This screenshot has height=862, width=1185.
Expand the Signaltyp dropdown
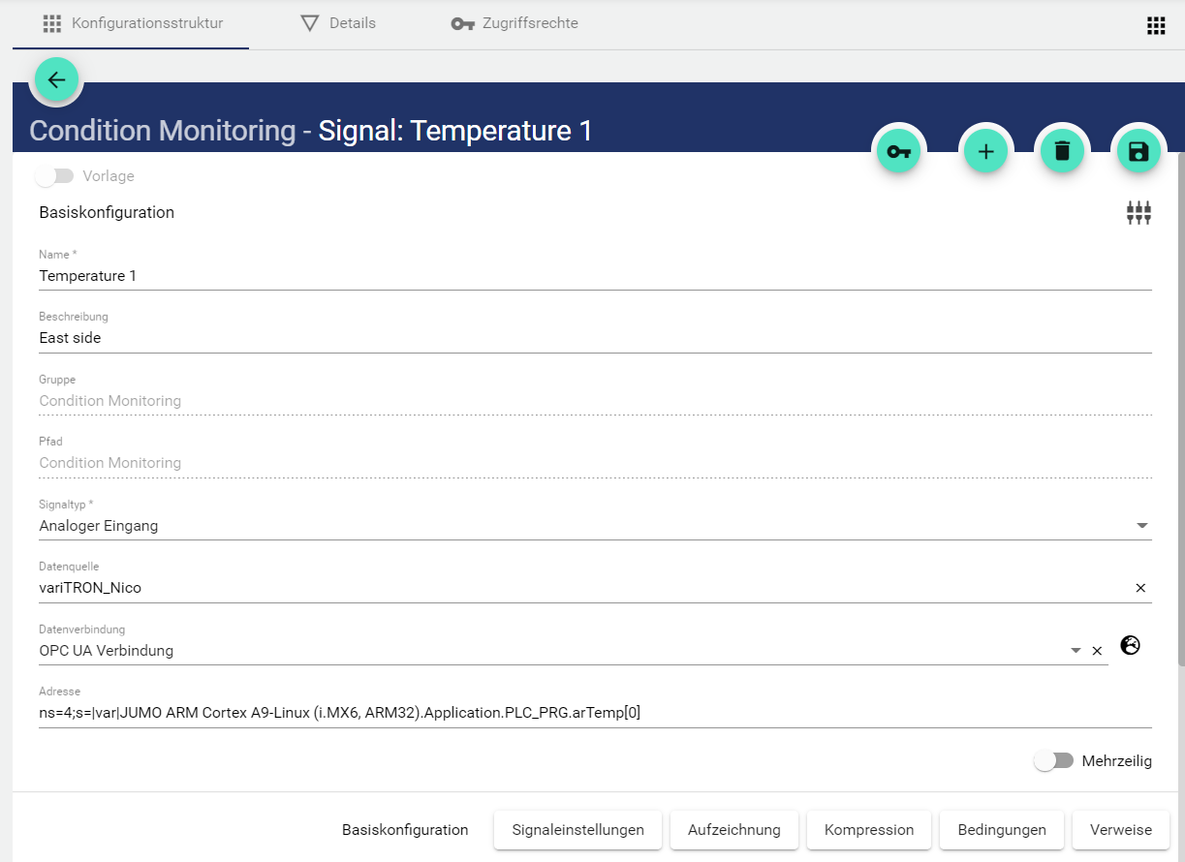[1141, 526]
